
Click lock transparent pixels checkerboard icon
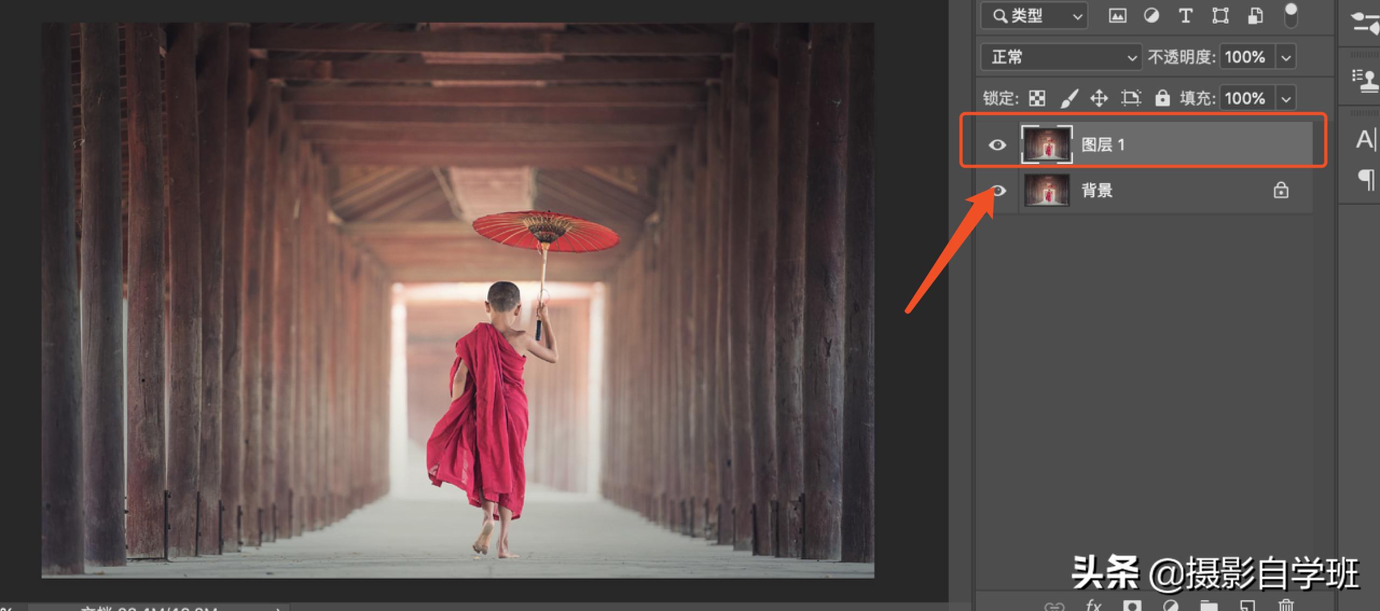point(1037,98)
